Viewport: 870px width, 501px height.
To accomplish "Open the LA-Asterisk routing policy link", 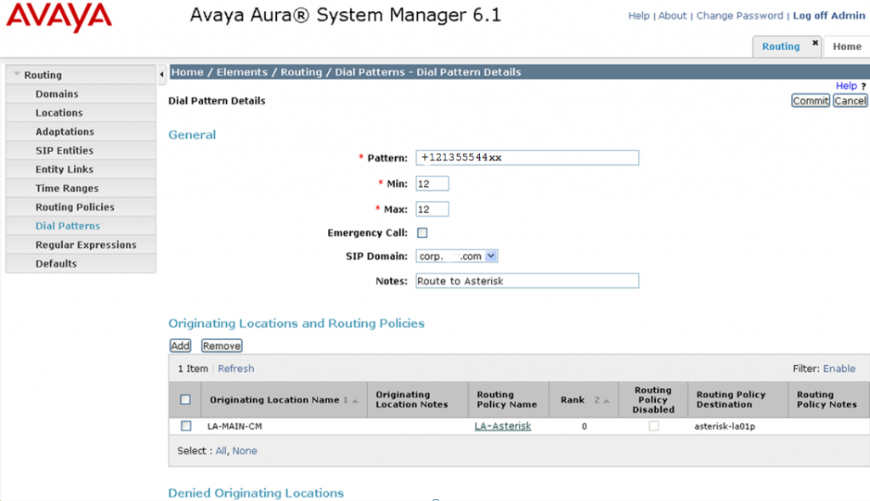I will click(502, 425).
